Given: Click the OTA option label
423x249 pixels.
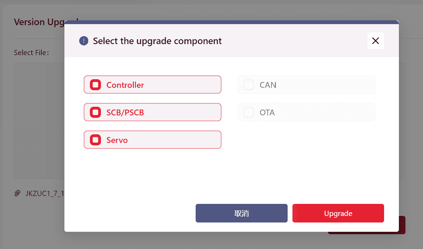Looking at the screenshot, I should coord(267,113).
